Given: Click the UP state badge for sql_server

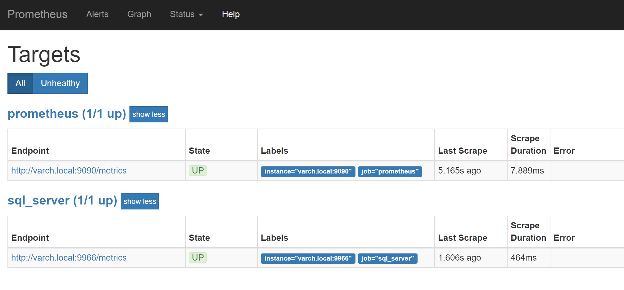Looking at the screenshot, I should click(198, 257).
